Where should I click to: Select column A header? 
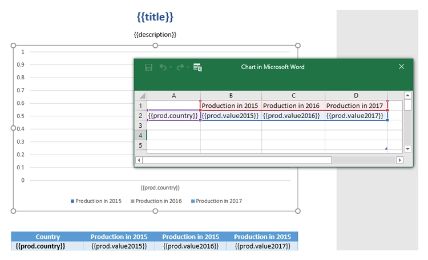(173, 95)
